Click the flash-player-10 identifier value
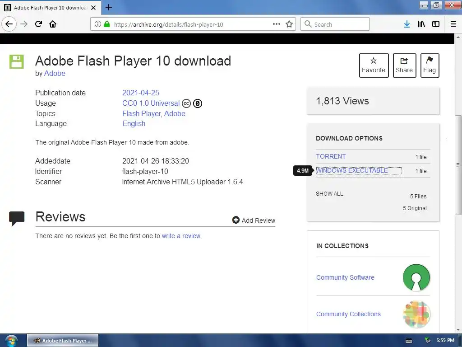Viewport: 462px width, 347px height. [145, 171]
